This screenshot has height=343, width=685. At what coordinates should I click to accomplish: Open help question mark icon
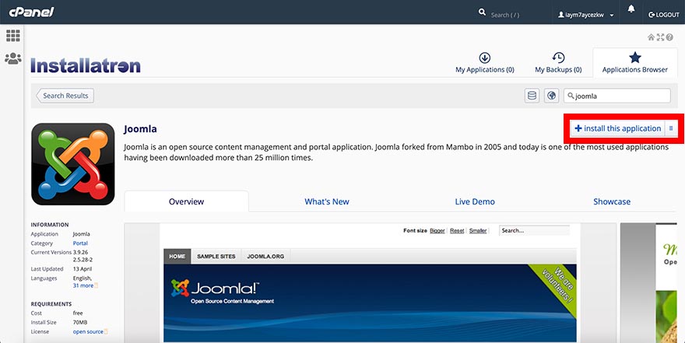pos(669,37)
